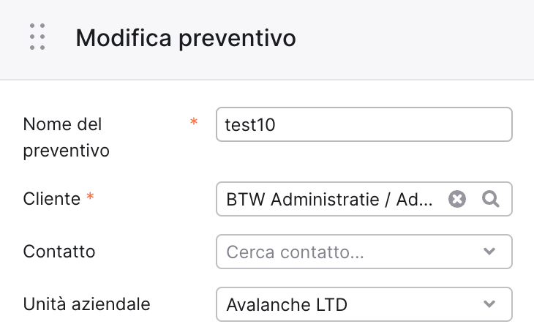Click the chevron arrow in Unità aziendale field
The width and height of the screenshot is (534, 335).
point(489,304)
